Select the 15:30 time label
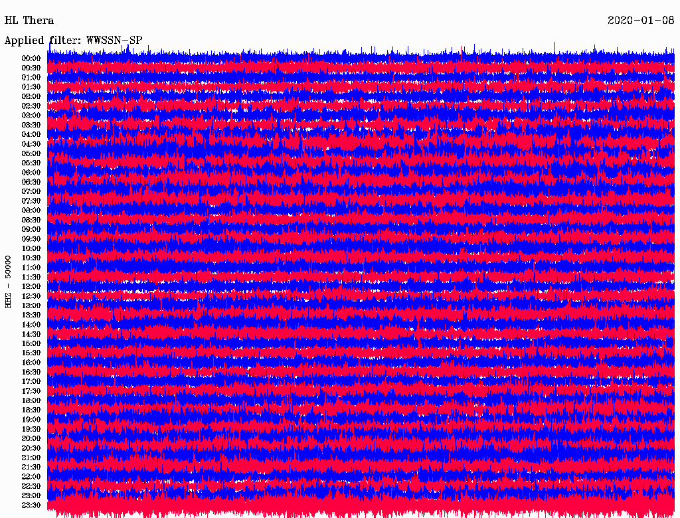The image size is (680, 518). [31, 353]
